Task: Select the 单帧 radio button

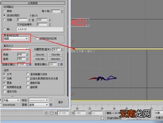Action: point(5,11)
